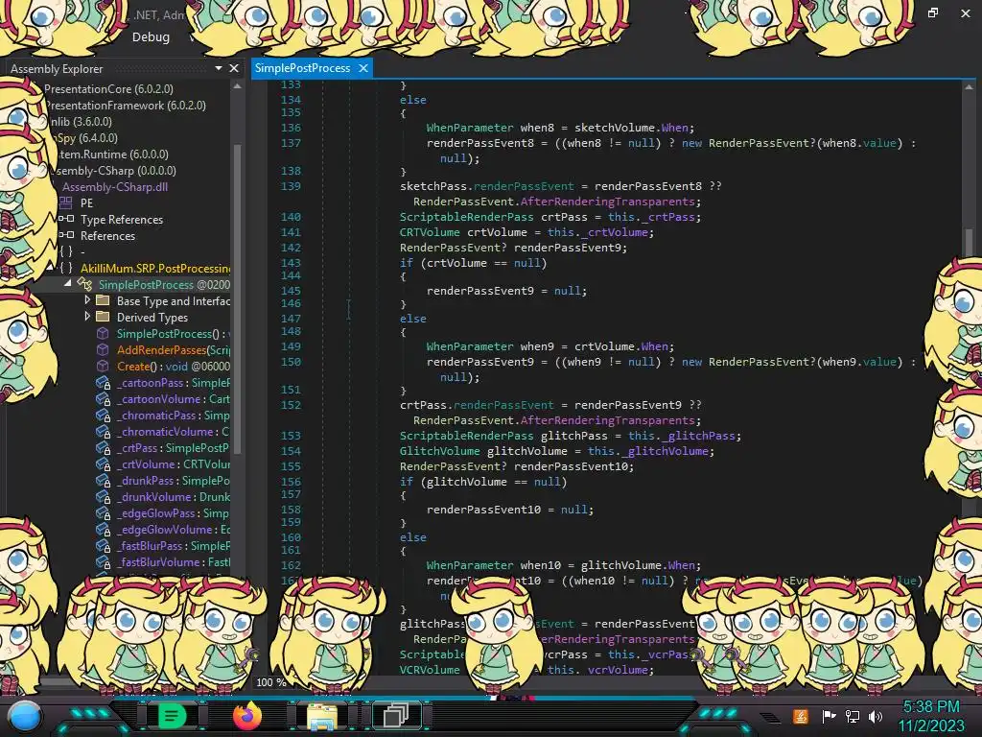The width and height of the screenshot is (982, 737).
Task: Collapse the AkilliMum.SRP.PostProcessing namespace node
Action: point(50,268)
